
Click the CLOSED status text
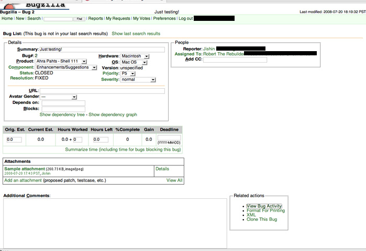(44, 73)
